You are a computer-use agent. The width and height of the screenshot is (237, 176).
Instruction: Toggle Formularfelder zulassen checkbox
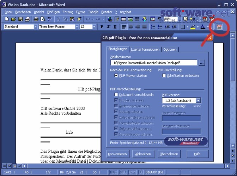(x=116, y=123)
